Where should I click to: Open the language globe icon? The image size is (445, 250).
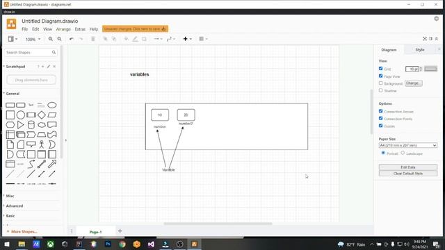tap(436, 19)
